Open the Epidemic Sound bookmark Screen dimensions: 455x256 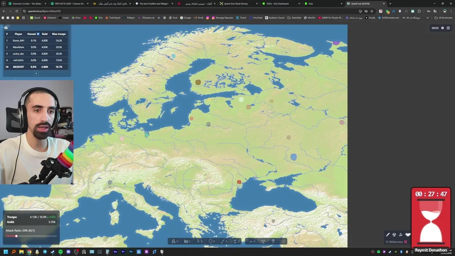click(275, 18)
